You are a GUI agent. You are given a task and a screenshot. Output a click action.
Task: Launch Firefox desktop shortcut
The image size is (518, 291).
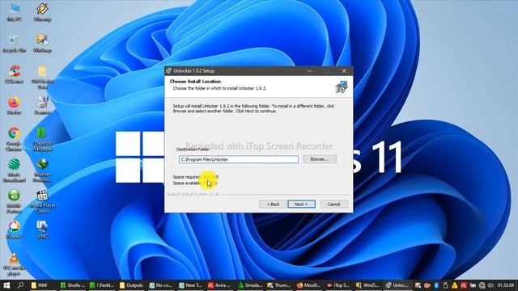pos(14,106)
